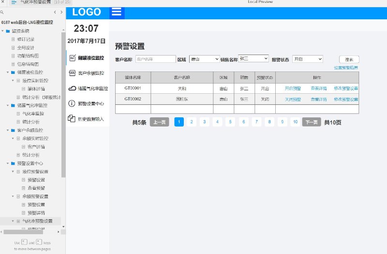Collapse the 储罐液位监控 folder in tree

pyautogui.click(x=8, y=72)
